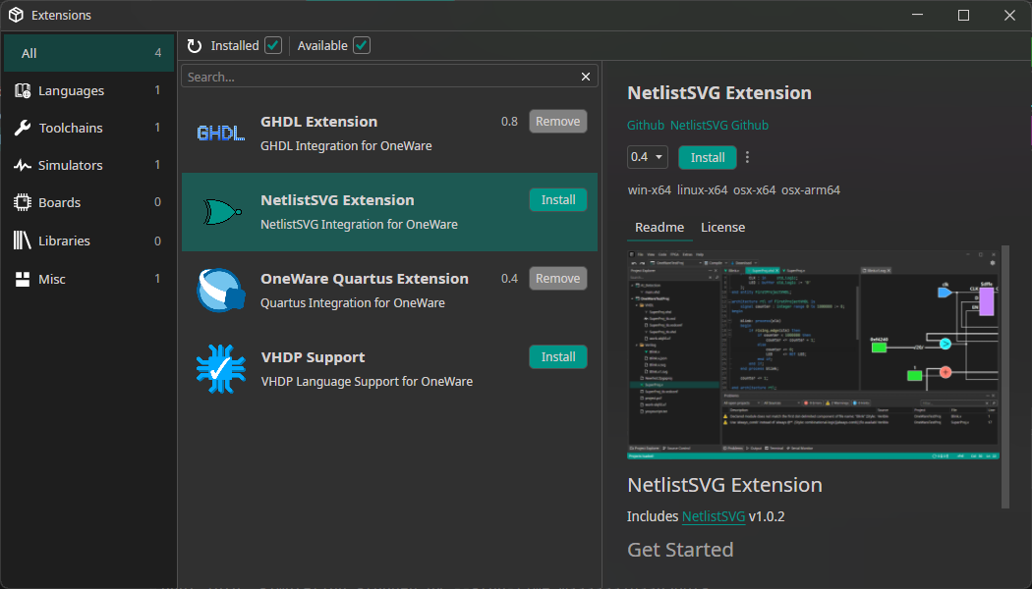Open the NetlistSVG Github link
Screen dimensions: 1032x589
[x=719, y=126]
